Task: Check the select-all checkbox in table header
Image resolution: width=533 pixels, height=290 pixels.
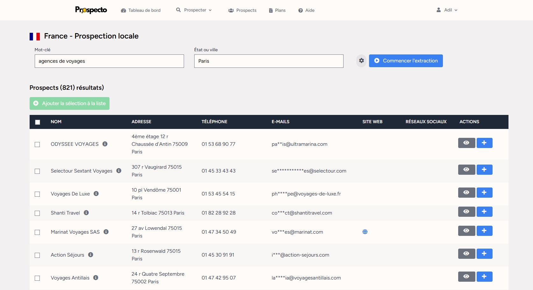Action: coord(38,122)
